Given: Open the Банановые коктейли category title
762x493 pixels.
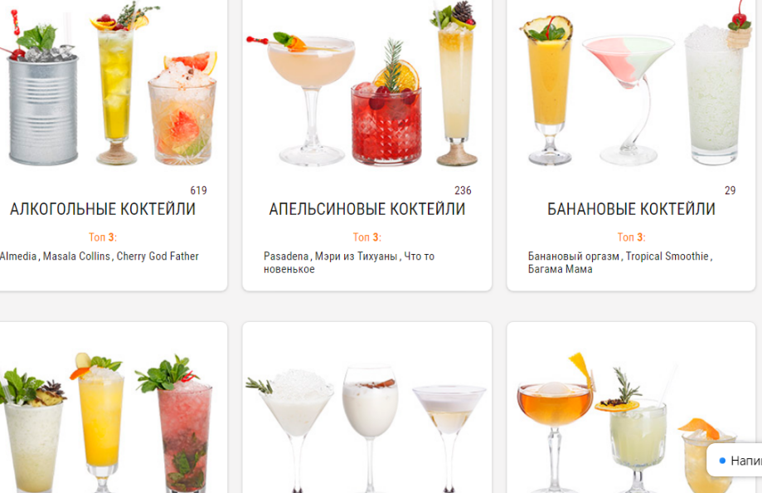Looking at the screenshot, I should click(x=631, y=209).
